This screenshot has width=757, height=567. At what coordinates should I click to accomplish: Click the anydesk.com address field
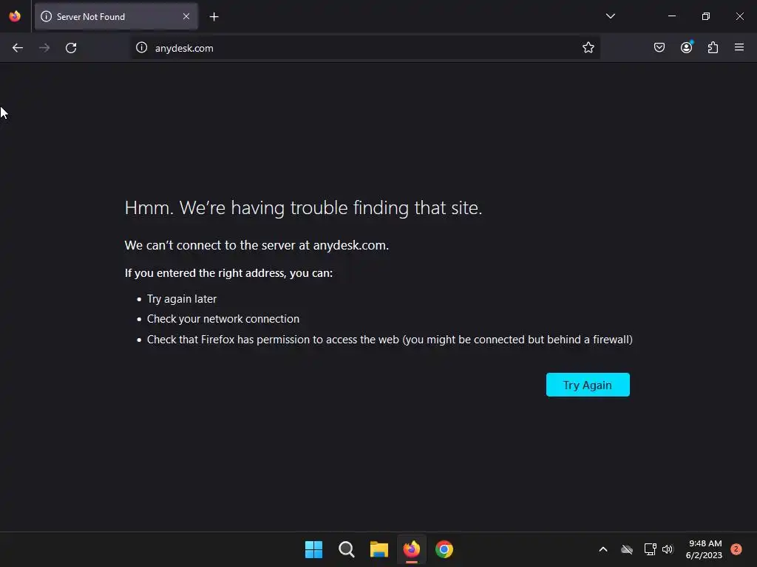click(367, 48)
